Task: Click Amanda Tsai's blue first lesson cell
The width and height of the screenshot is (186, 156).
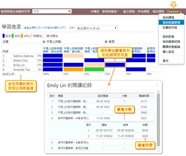Action: coord(53,69)
